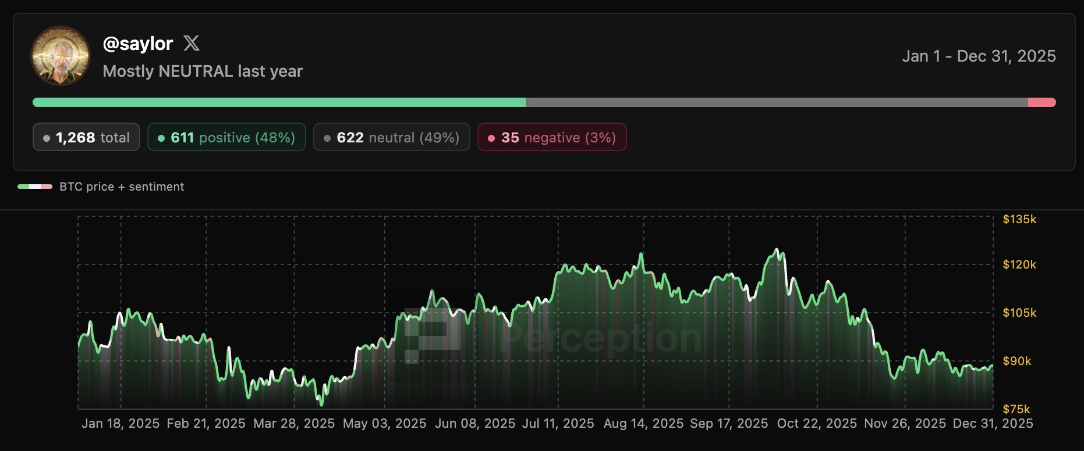Image resolution: width=1084 pixels, height=451 pixels.
Task: Click the Jul 11, 2025 axis date
Action: 558,423
